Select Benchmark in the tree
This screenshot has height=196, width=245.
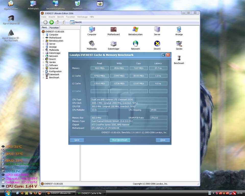[x=54, y=78]
